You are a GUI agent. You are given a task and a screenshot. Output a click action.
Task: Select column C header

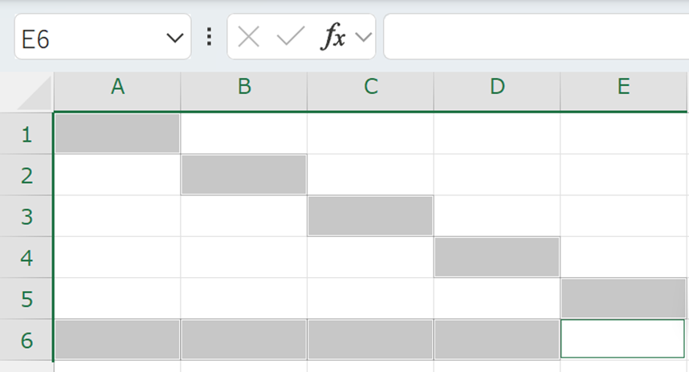coord(370,88)
